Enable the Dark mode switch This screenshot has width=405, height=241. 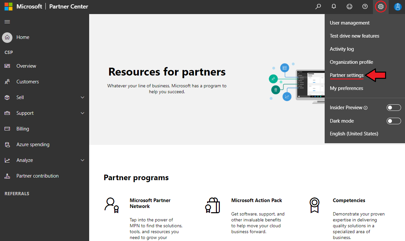(x=394, y=121)
